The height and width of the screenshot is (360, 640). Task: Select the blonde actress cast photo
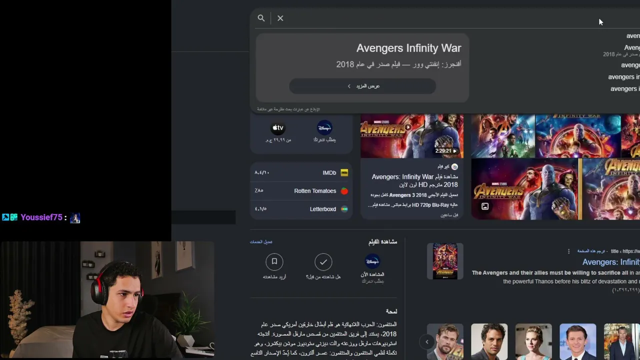tap(533, 341)
